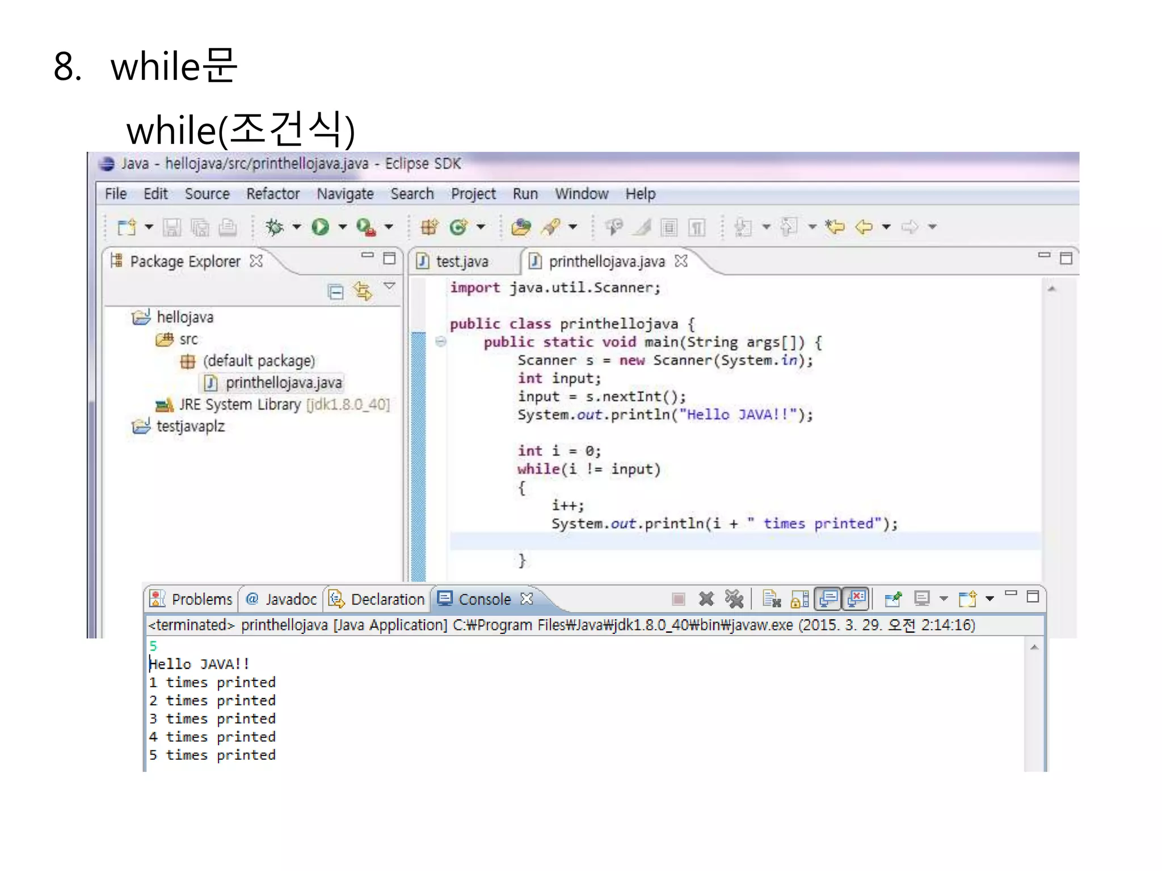Open the Project menu
This screenshot has height=871, width=1162.
coord(473,194)
